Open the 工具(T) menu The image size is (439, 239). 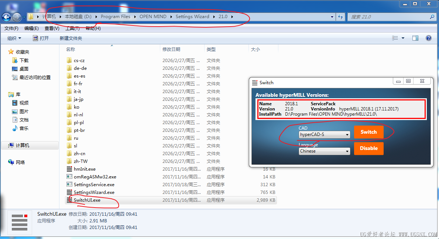coord(72,28)
